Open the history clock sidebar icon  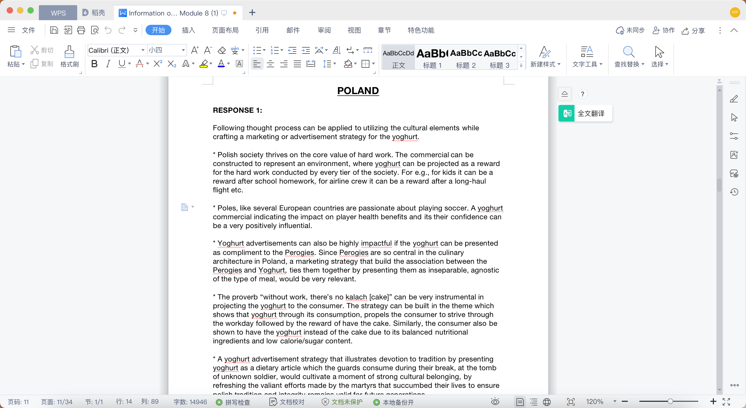point(734,192)
